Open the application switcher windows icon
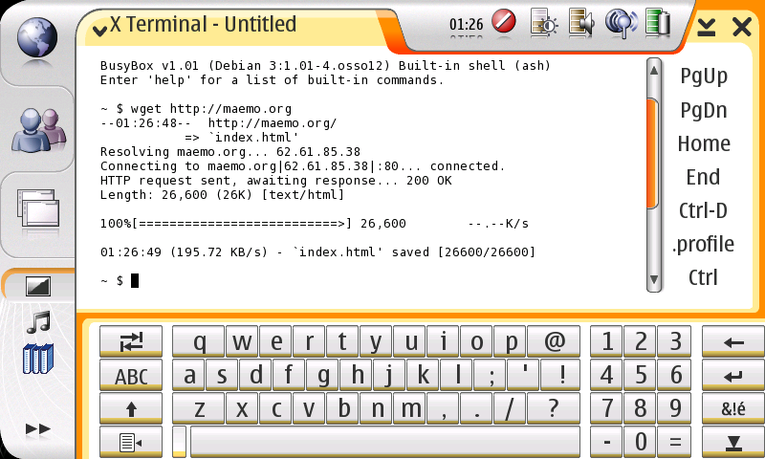This screenshot has width=765, height=459. click(37, 209)
